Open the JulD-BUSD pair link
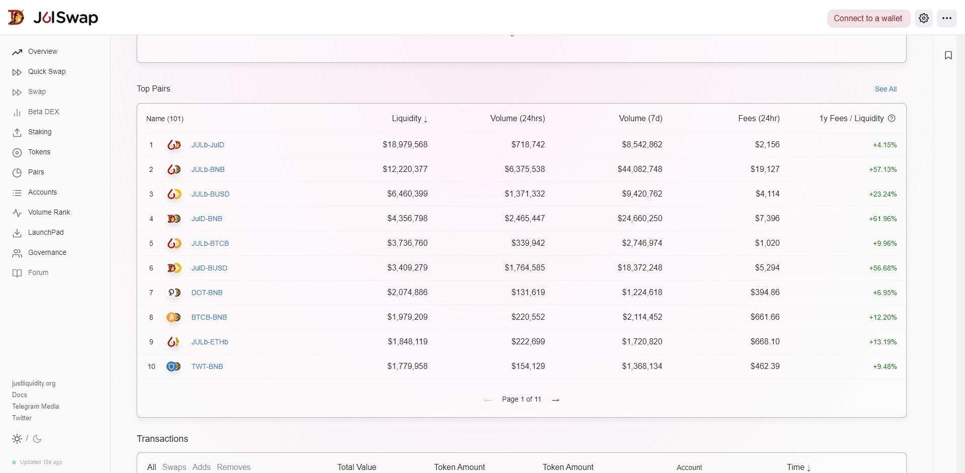 click(210, 268)
